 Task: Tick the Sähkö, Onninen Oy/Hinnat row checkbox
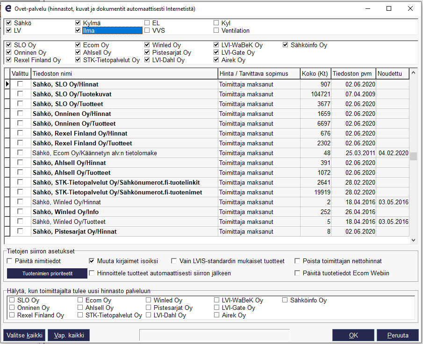[x=20, y=113]
